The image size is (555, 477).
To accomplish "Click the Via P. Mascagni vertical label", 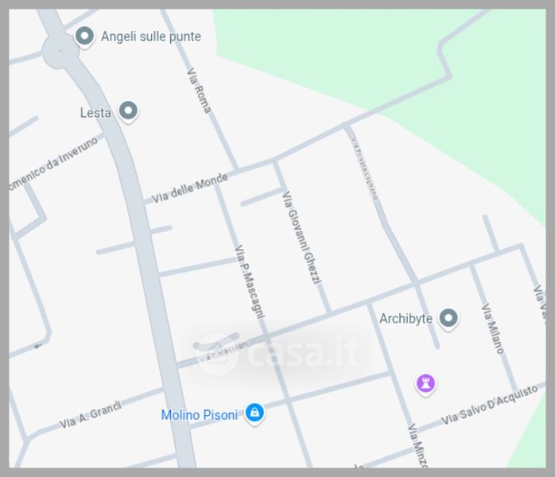I will [250, 281].
